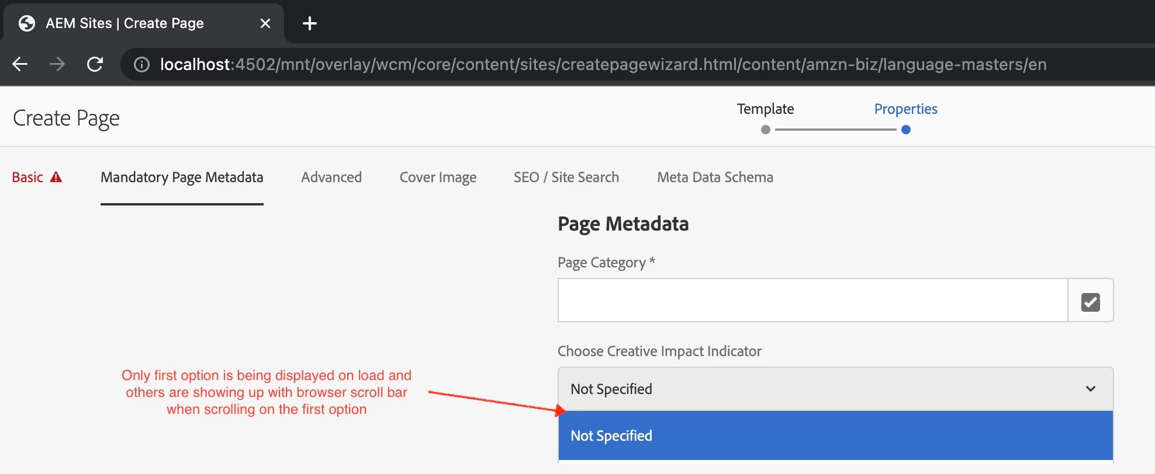
Task: Click the globe favicon on the tab
Action: (x=27, y=23)
